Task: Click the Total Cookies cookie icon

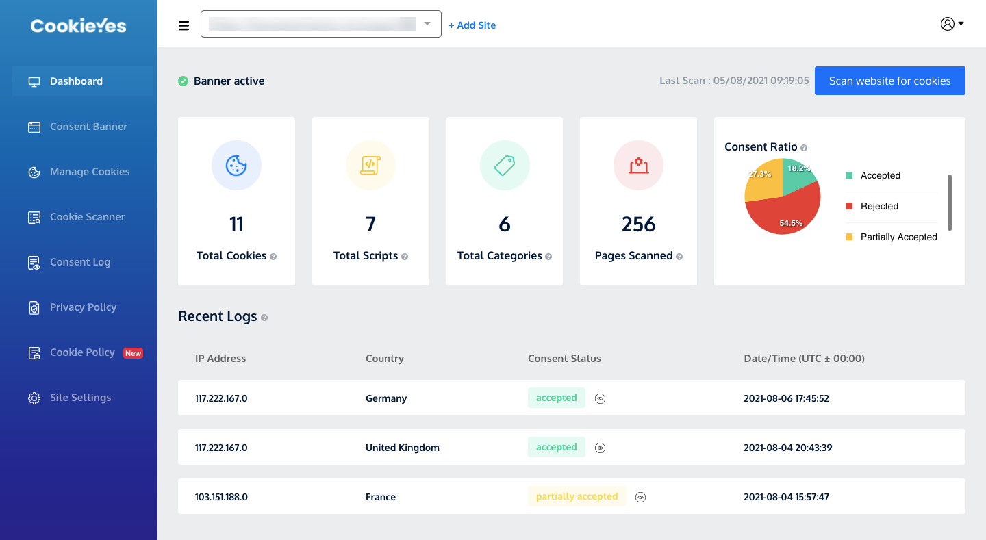Action: pos(236,165)
